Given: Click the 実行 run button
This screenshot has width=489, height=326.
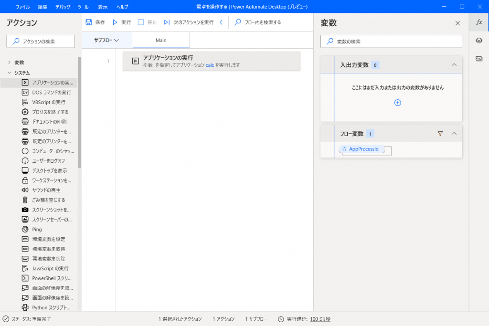Looking at the screenshot, I should tap(122, 22).
